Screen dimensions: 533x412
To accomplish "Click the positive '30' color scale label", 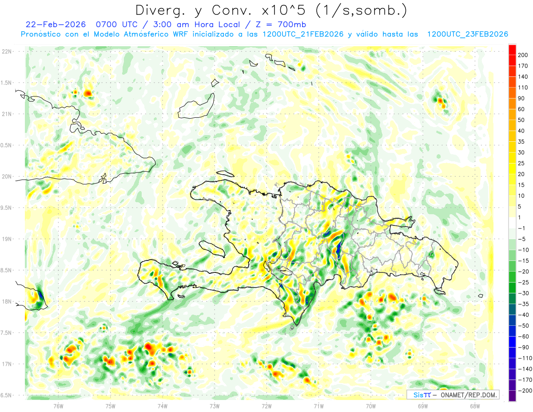I will (x=521, y=152).
